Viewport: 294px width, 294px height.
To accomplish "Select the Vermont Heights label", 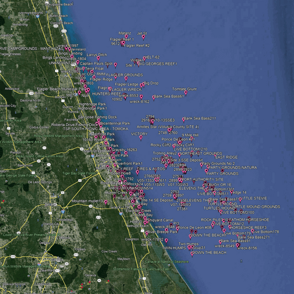I will pyautogui.click(x=31, y=13).
